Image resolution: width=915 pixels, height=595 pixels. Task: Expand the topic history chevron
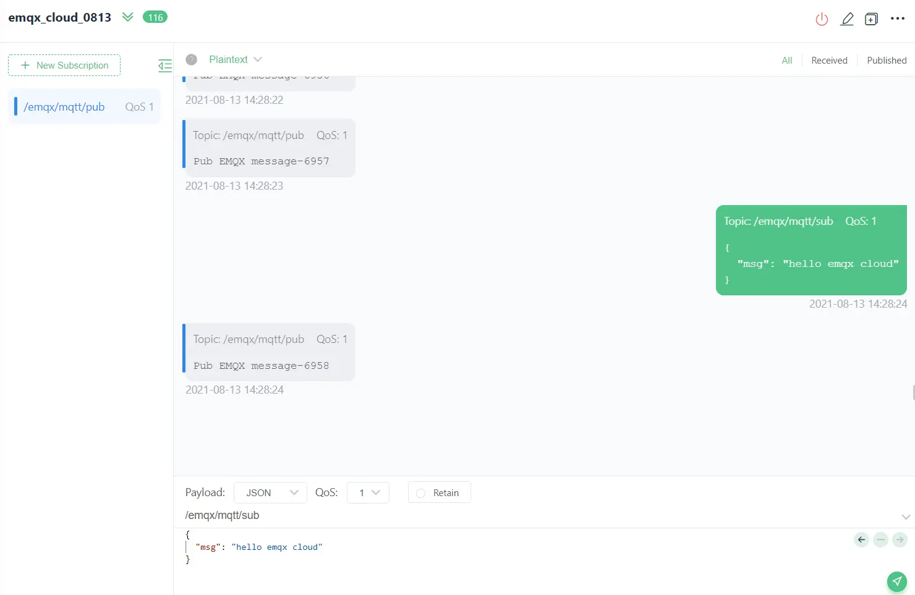coord(906,517)
